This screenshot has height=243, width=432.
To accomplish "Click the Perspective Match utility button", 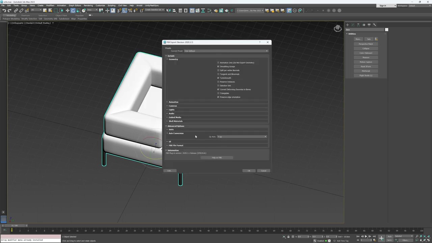I will 366,44.
